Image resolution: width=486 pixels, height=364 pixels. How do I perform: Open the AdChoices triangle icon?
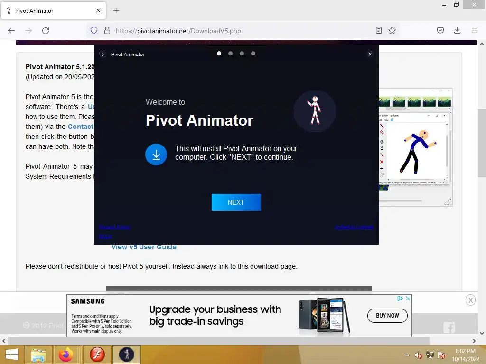click(400, 298)
